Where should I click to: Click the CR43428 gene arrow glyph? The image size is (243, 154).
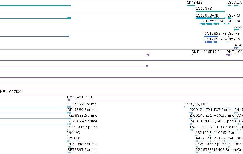point(191,5)
